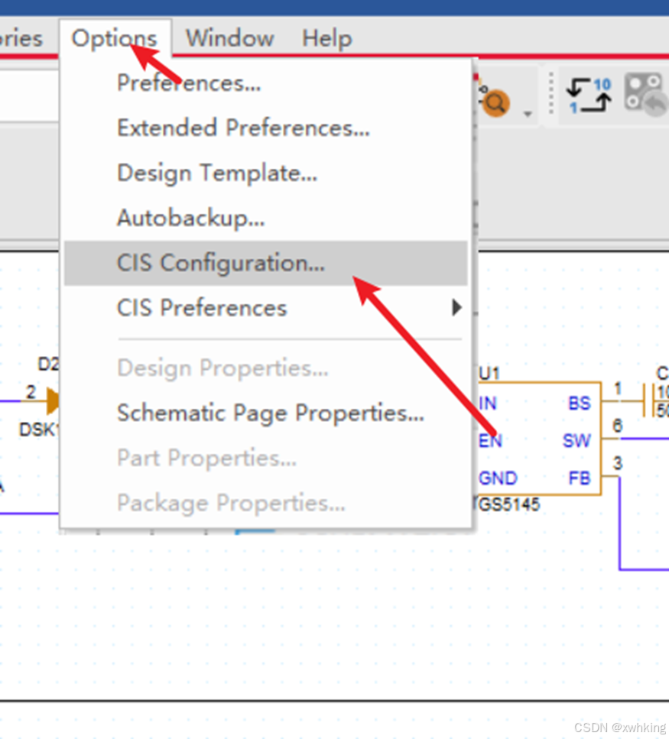Image resolution: width=669 pixels, height=739 pixels.
Task: Open the Help menu
Action: point(326,38)
